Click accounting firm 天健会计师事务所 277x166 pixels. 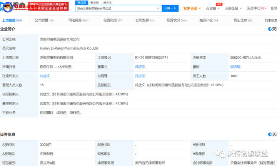[x=253, y=163]
